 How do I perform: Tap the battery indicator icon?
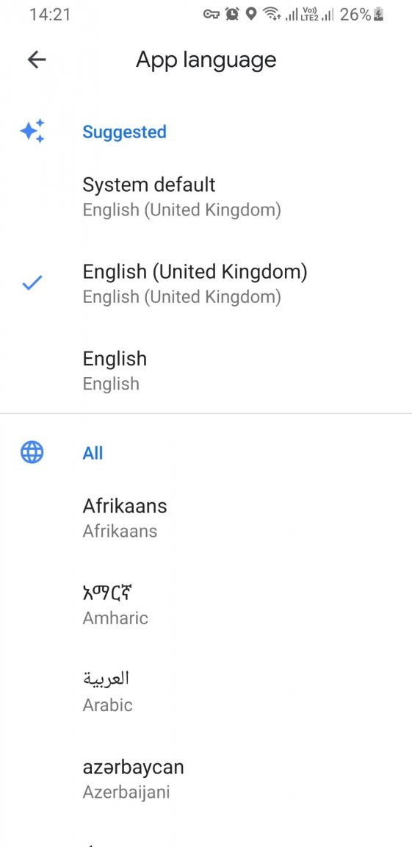pyautogui.click(x=378, y=15)
